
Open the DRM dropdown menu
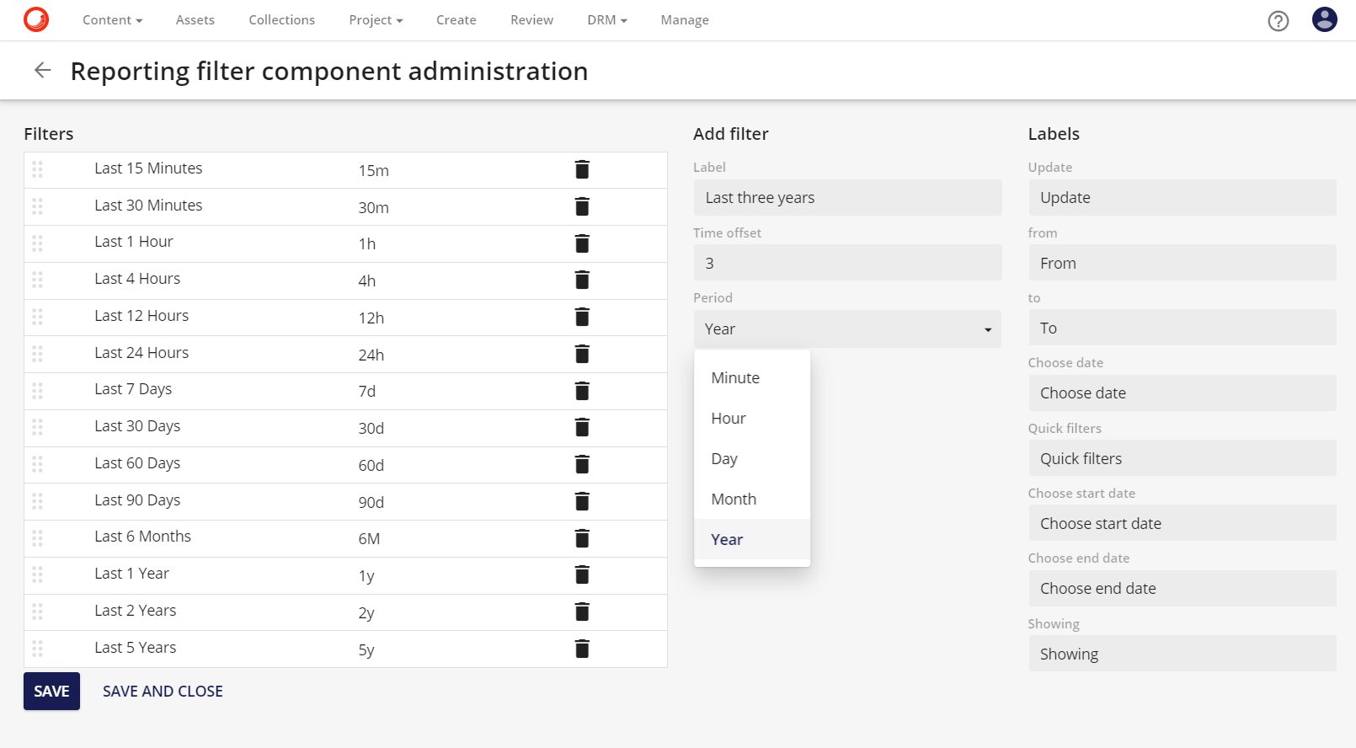coord(607,20)
